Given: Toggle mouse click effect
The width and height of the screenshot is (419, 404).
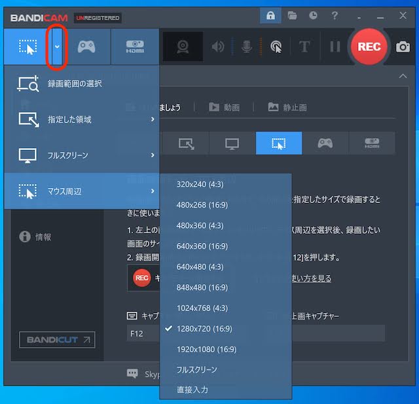Looking at the screenshot, I should click(x=276, y=46).
